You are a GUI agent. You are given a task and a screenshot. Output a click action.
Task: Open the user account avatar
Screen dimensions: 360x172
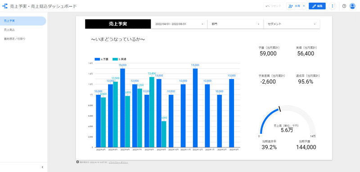(352, 6)
